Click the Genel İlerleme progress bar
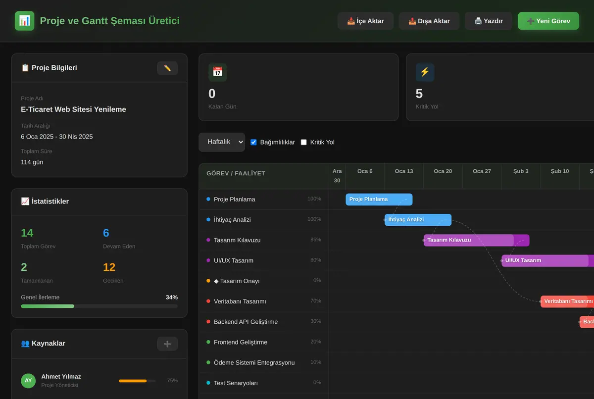 [x=99, y=306]
